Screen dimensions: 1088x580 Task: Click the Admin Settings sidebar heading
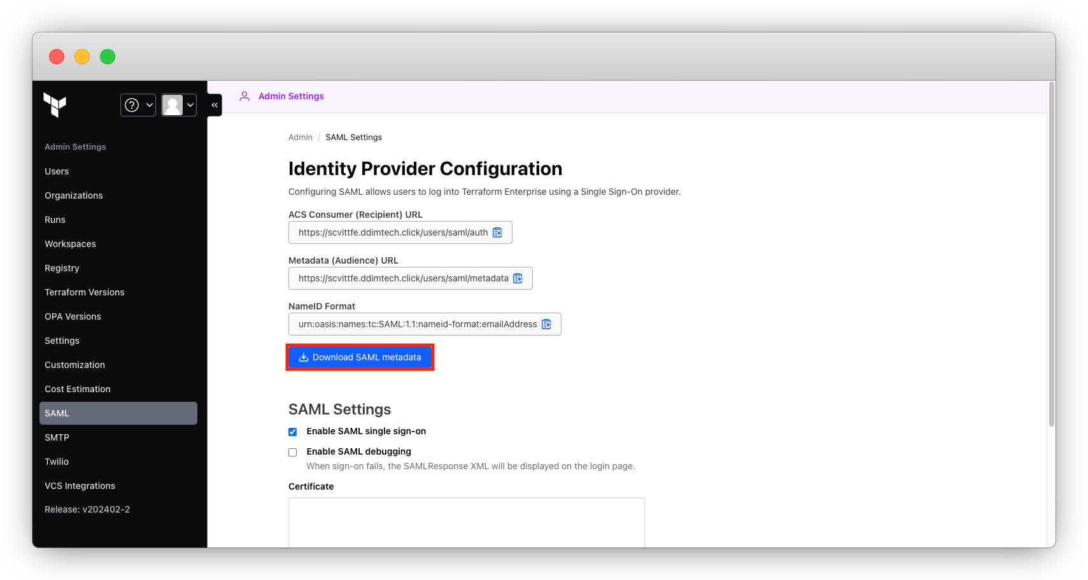pos(75,146)
